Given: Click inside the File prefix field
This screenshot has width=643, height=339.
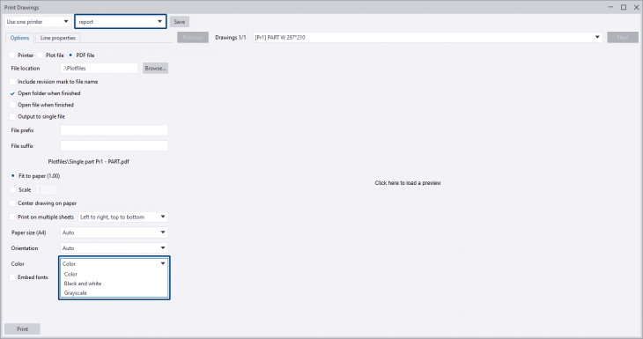Looking at the screenshot, I should 114,130.
